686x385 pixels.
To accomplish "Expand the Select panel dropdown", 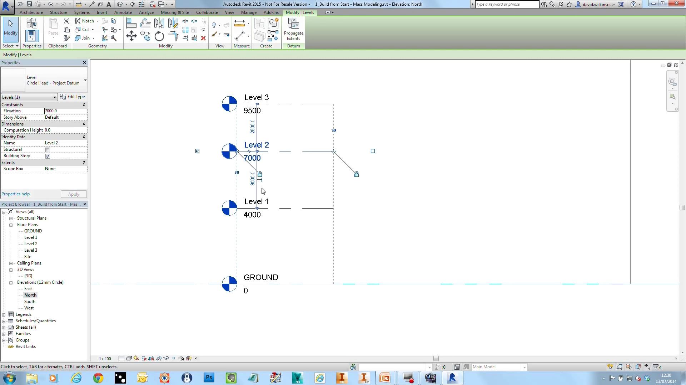I will coord(10,46).
